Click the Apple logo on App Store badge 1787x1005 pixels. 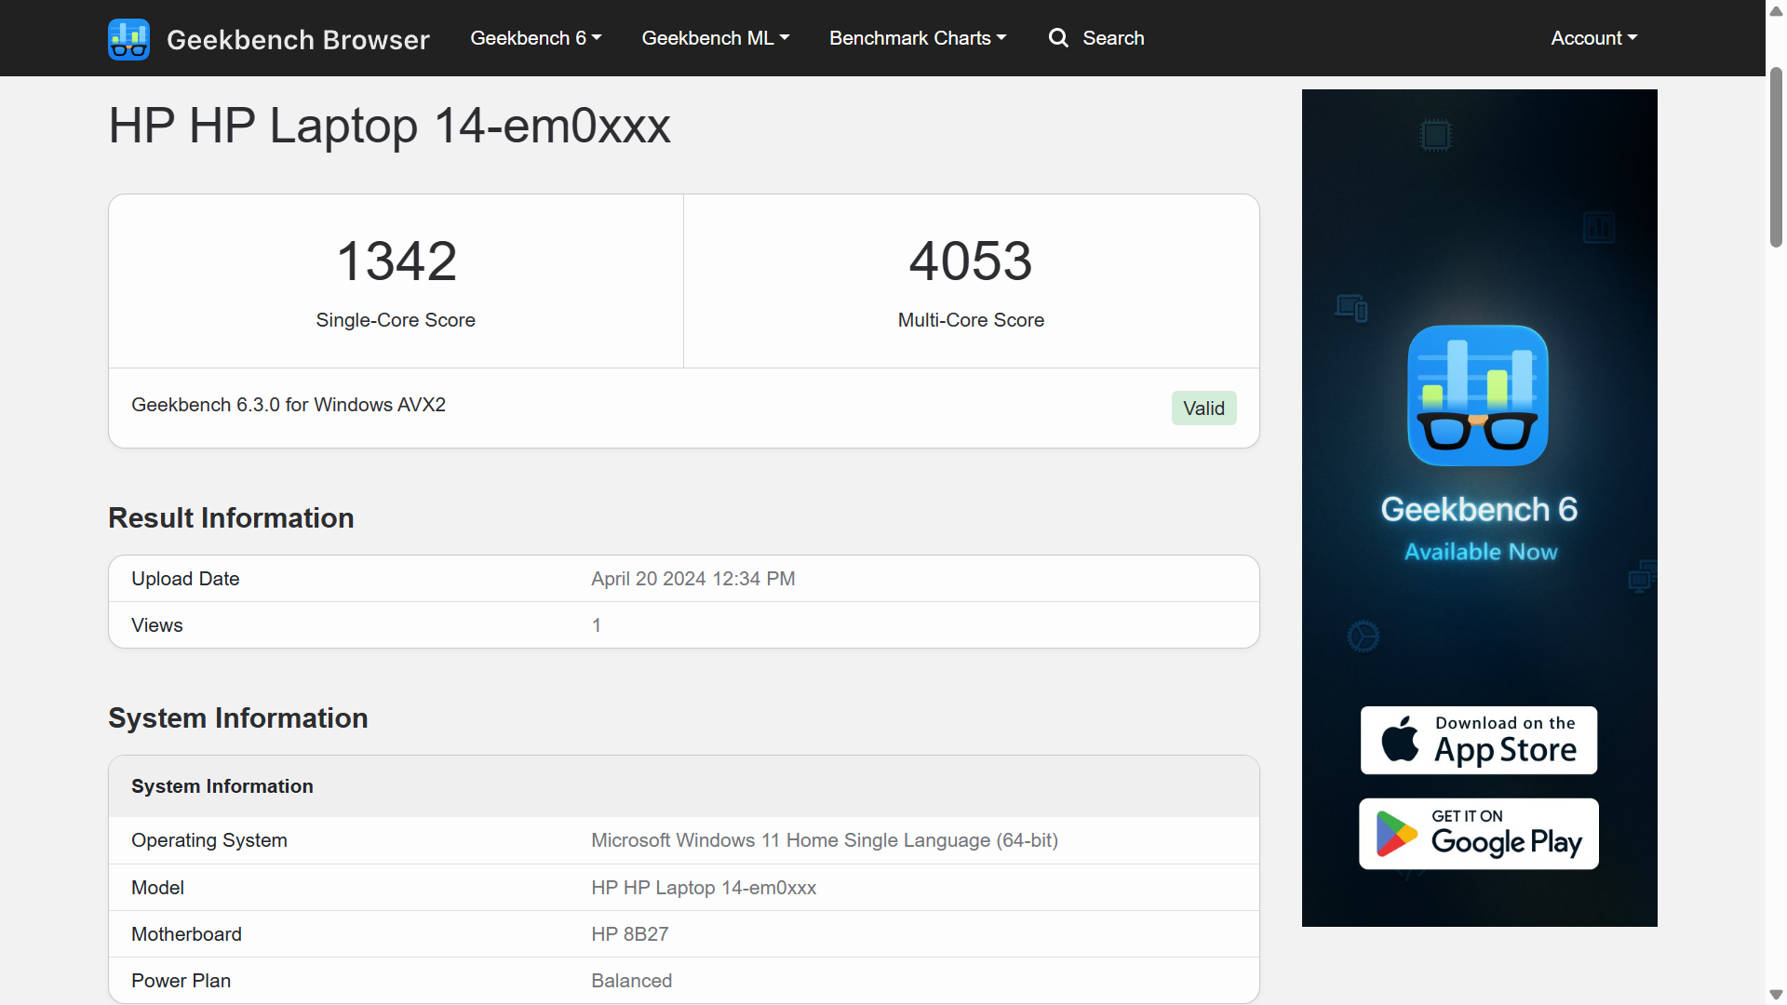(1400, 740)
